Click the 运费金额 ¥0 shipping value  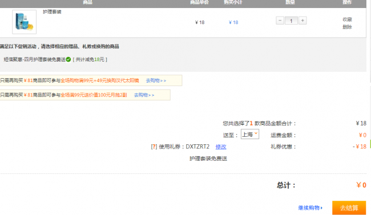pyautogui.click(x=362, y=135)
